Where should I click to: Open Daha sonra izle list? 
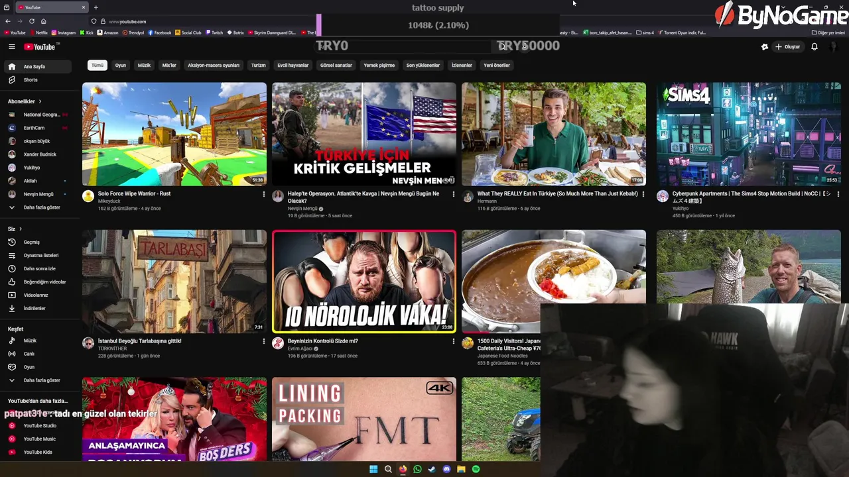pos(39,269)
